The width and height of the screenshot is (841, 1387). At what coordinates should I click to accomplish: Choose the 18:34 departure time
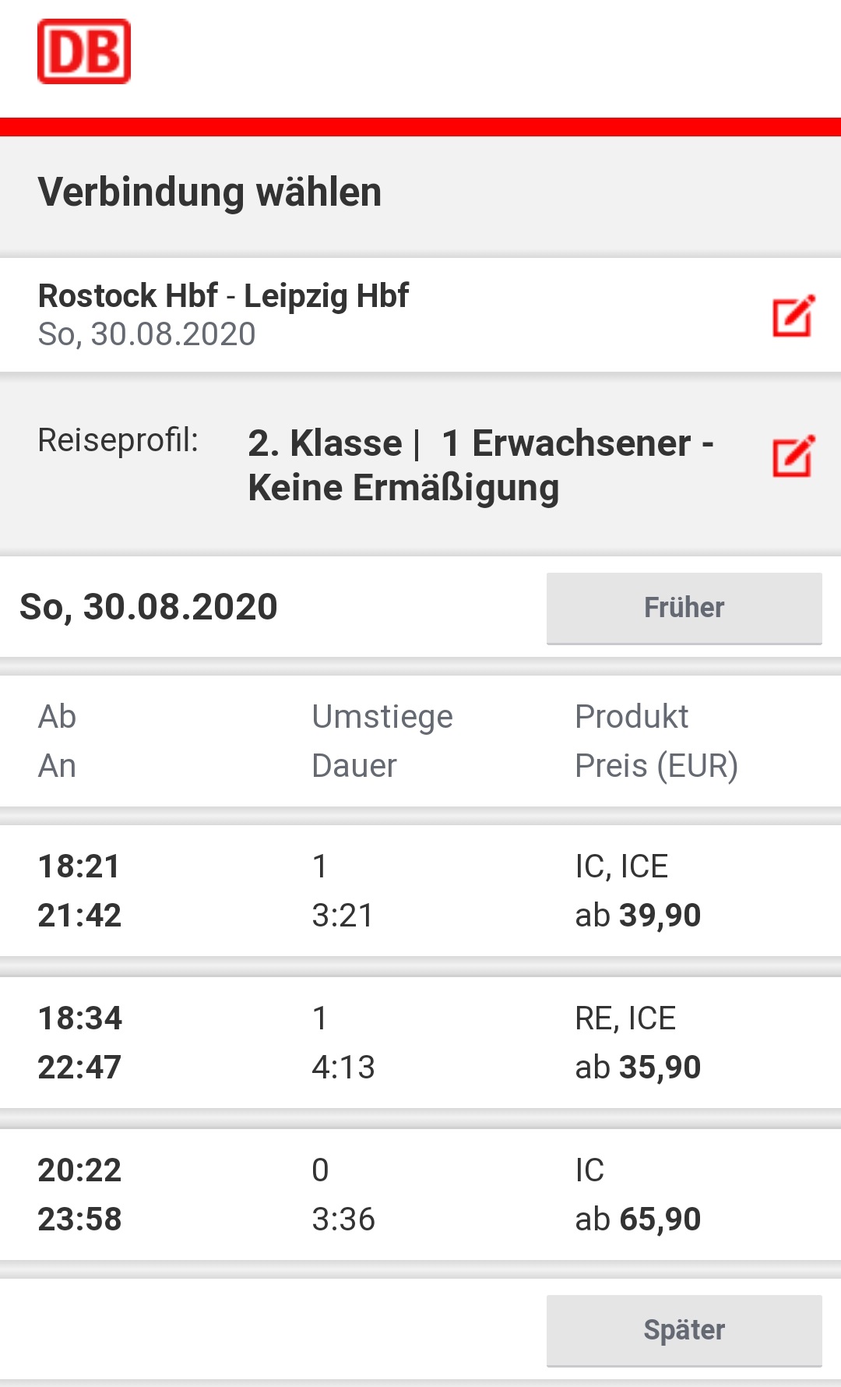tap(80, 1018)
